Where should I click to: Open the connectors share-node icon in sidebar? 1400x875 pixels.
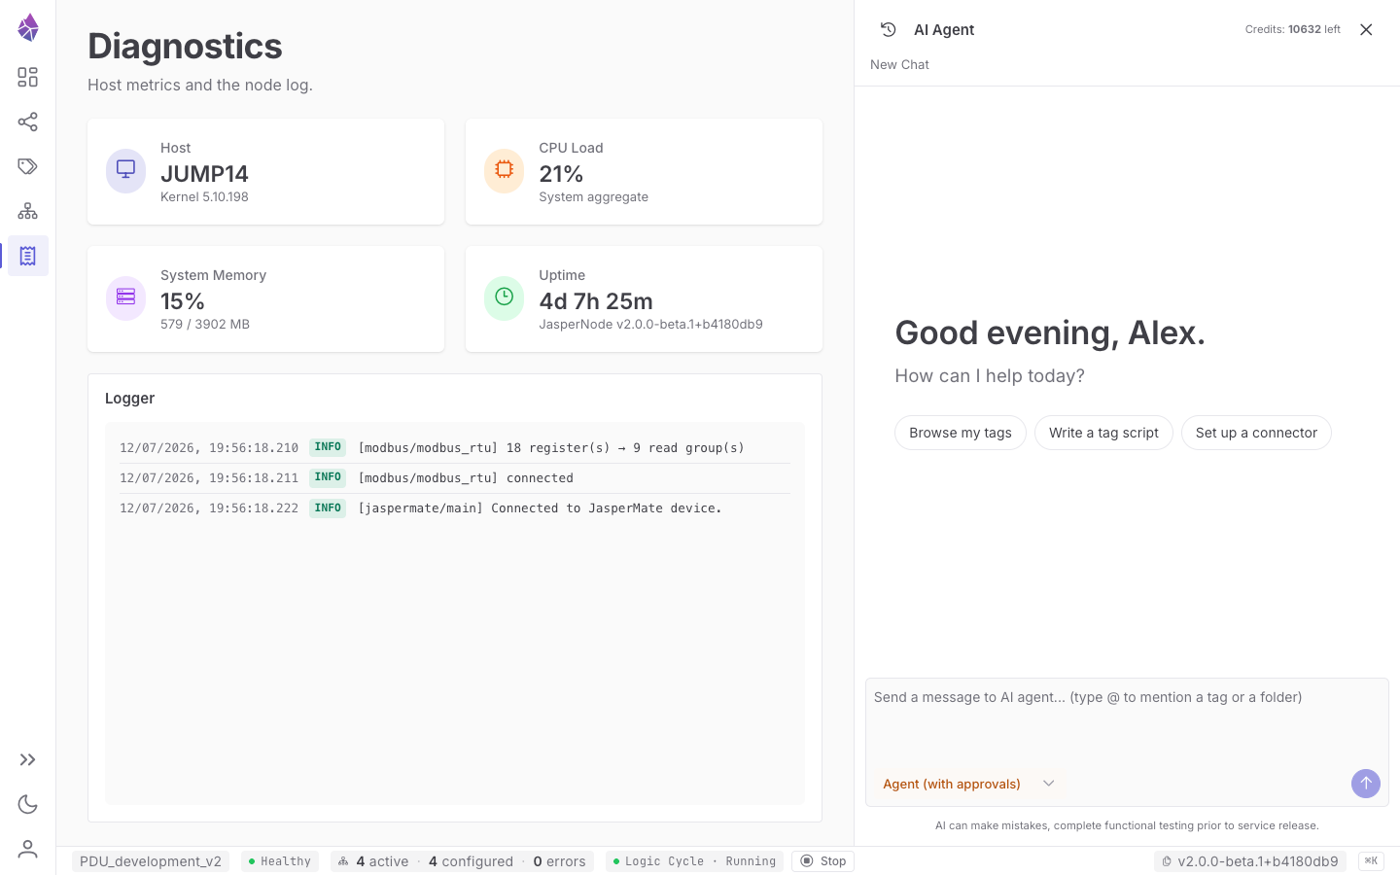(28, 122)
